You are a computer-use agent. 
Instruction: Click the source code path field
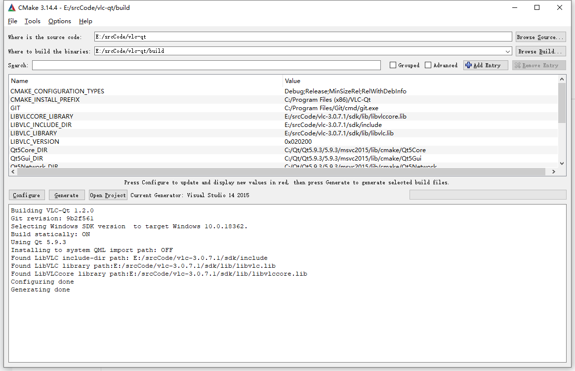303,37
